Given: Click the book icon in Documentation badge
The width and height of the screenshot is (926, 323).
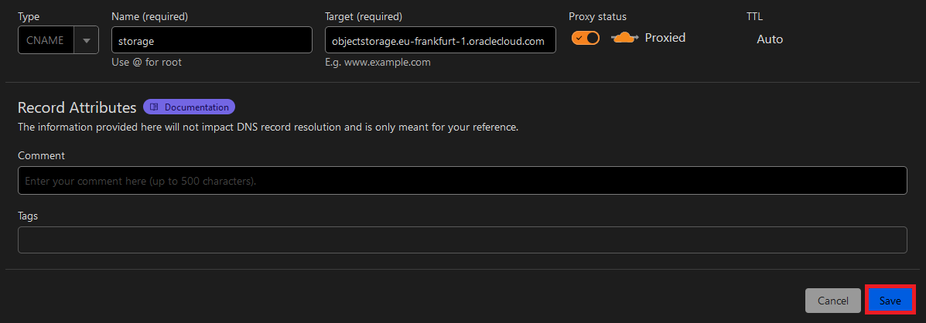Looking at the screenshot, I should 155,107.
